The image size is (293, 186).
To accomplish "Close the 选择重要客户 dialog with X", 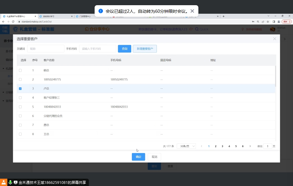I will (x=274, y=39).
